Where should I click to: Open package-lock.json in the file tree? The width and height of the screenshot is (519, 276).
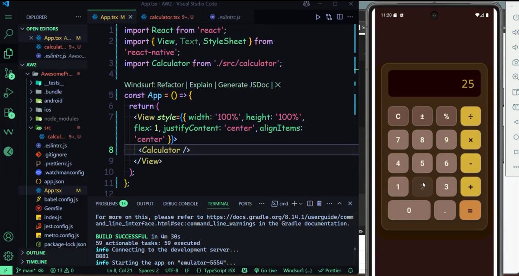click(x=65, y=244)
